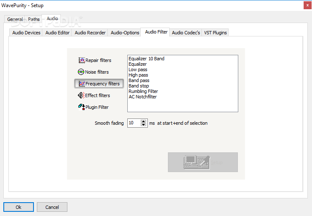This screenshot has width=312, height=216.
Task: Go to the Audio-Options tab
Action: [125, 33]
